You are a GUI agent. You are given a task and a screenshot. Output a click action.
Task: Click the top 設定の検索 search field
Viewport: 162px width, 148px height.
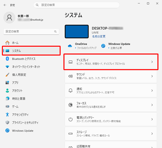coord(76,5)
